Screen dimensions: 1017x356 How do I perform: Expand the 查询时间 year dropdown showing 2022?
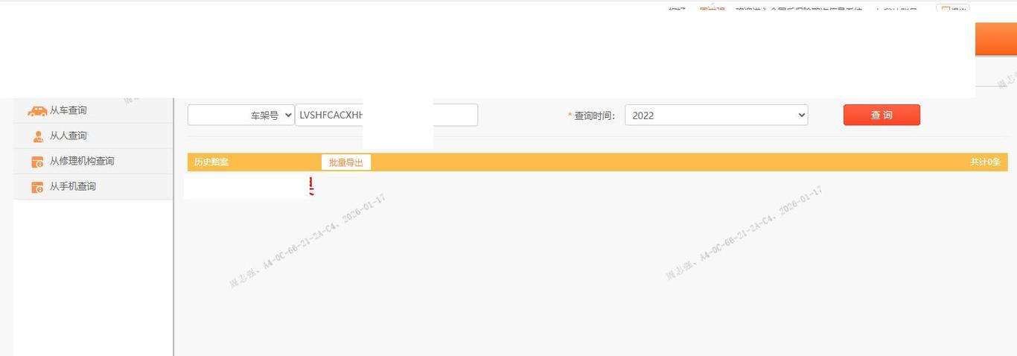[x=715, y=115]
